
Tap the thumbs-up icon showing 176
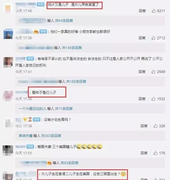(x=155, y=153)
